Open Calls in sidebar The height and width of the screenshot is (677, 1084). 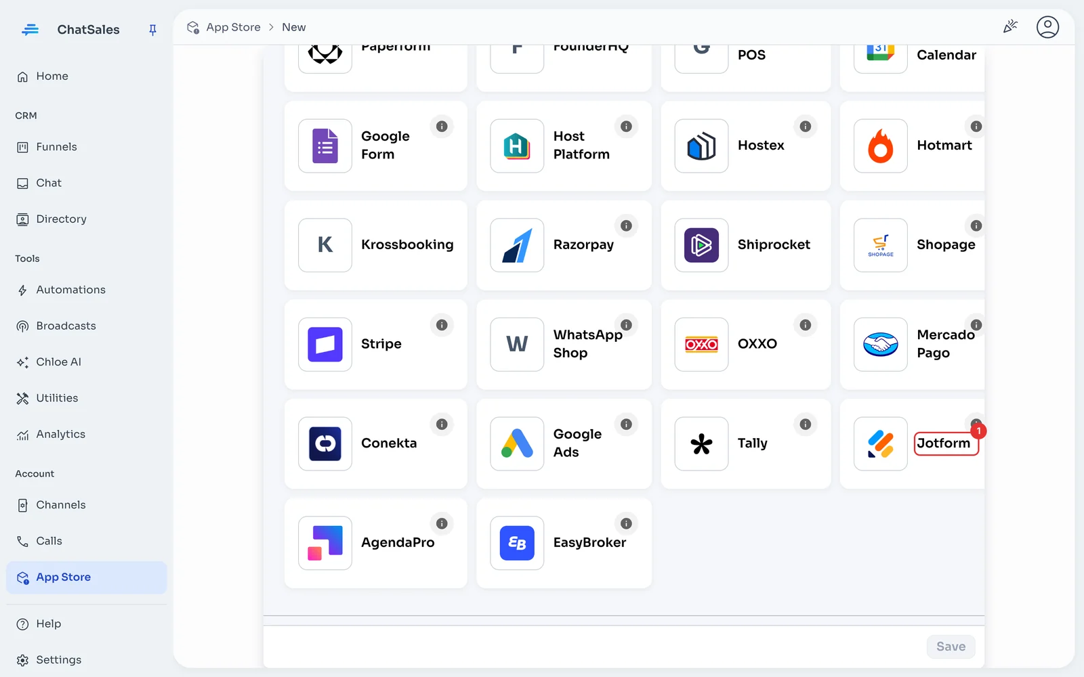coord(86,541)
